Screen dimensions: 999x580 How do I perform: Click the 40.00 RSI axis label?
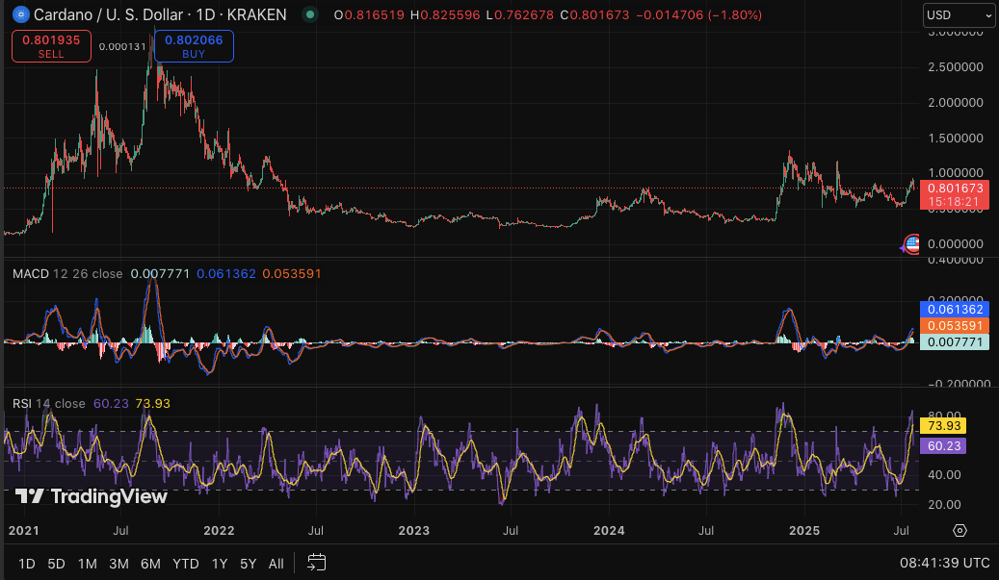click(x=944, y=474)
